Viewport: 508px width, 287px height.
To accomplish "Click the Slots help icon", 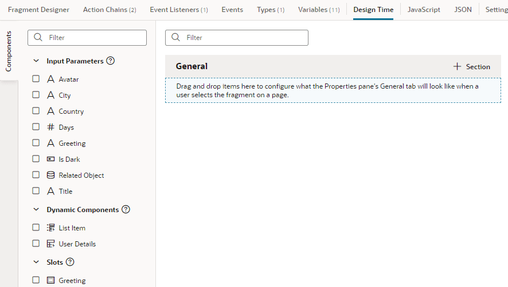I will 70,262.
